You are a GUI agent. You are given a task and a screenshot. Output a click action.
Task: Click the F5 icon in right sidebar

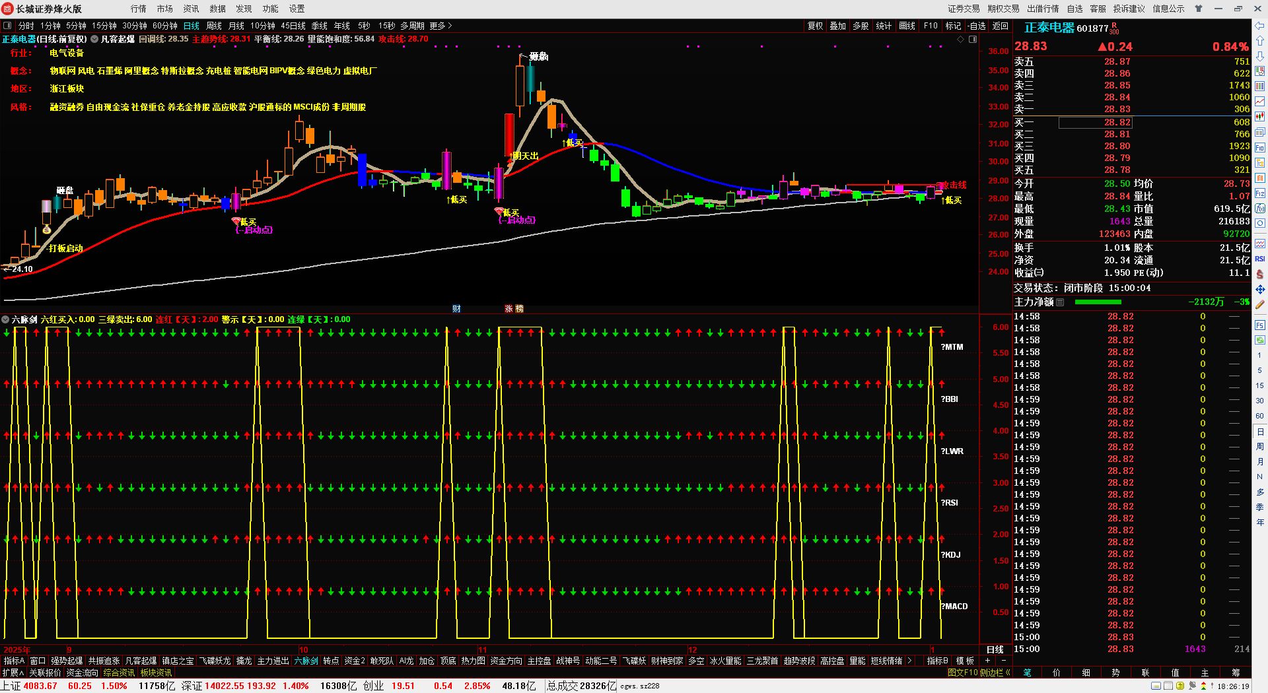pos(1260,325)
